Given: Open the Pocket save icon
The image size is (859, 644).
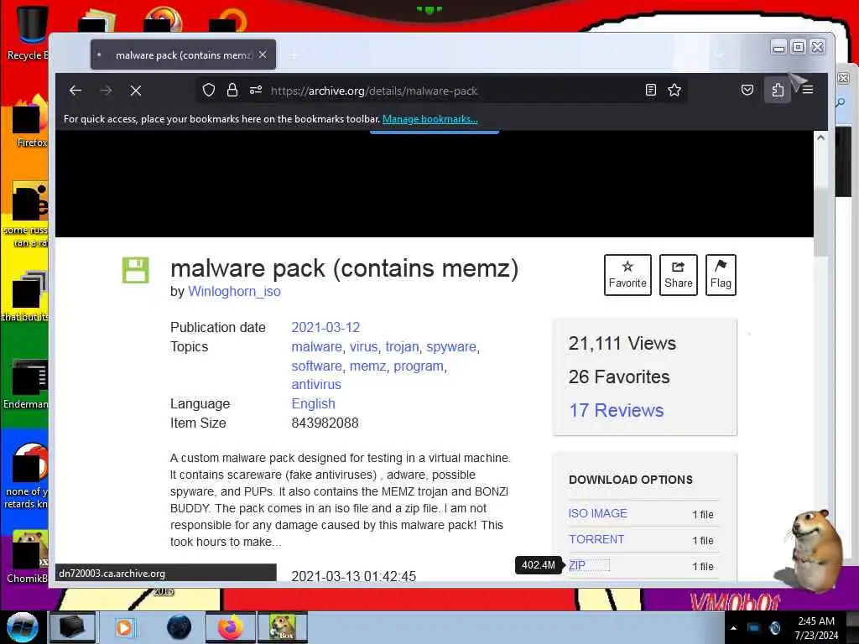Looking at the screenshot, I should (x=747, y=90).
